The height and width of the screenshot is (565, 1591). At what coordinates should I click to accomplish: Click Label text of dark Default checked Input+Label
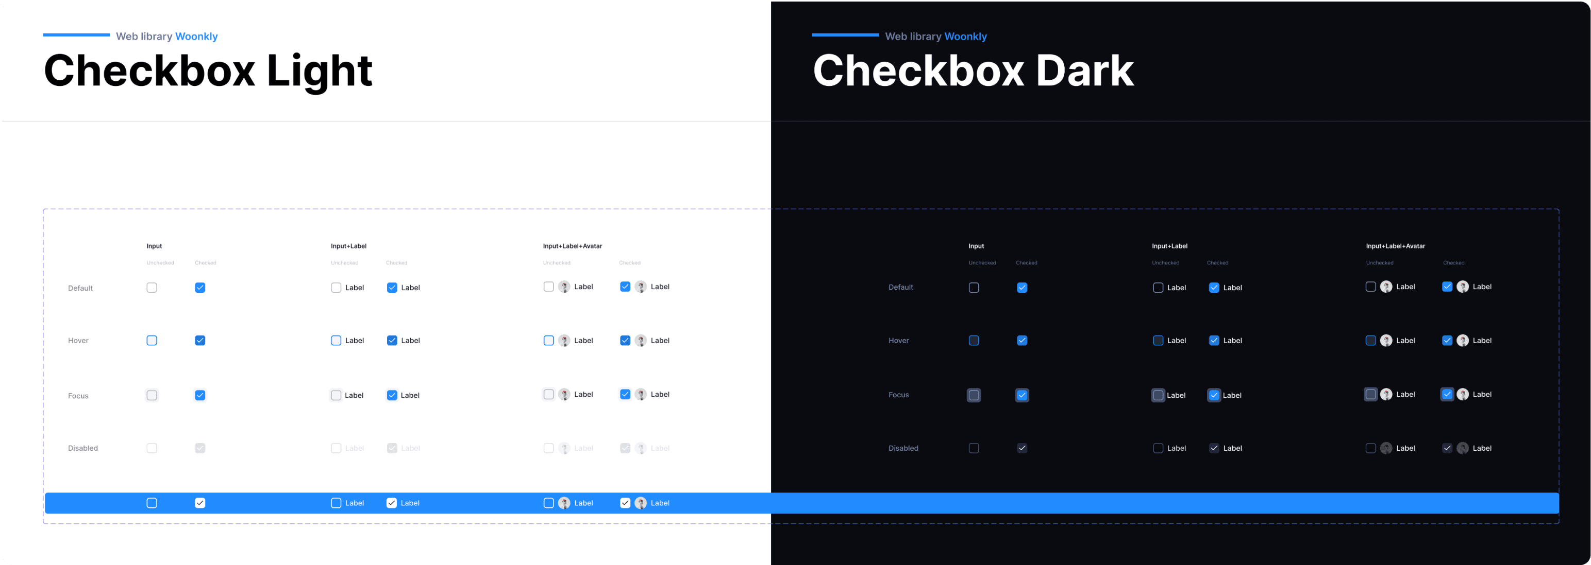(1232, 288)
